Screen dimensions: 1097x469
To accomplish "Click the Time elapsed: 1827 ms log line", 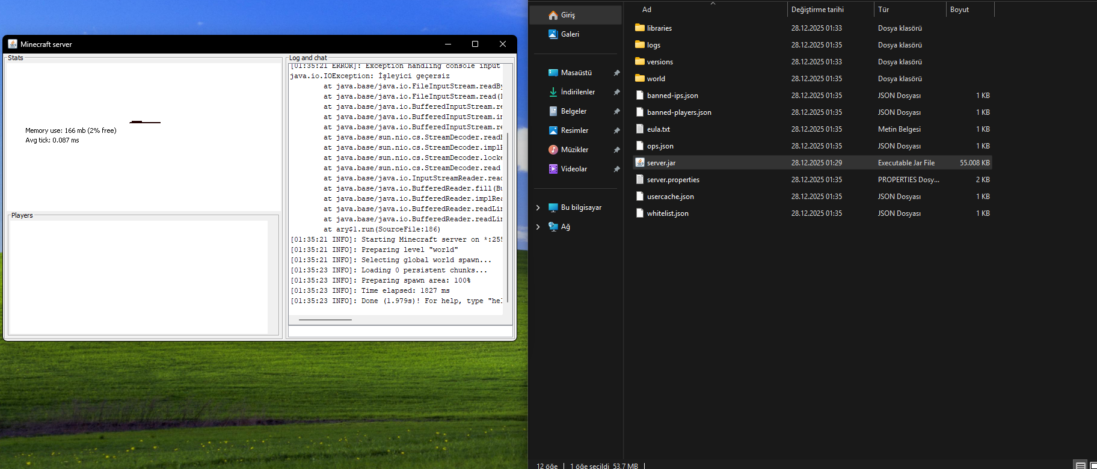I will 370,291.
